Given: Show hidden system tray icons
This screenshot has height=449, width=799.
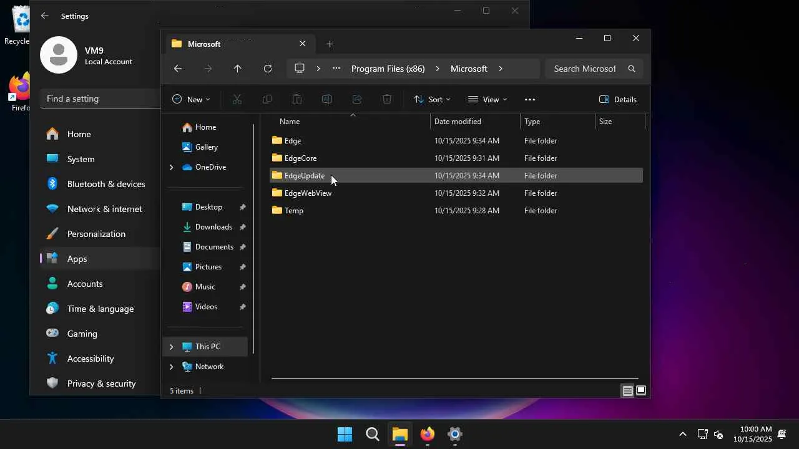Looking at the screenshot, I should (683, 434).
